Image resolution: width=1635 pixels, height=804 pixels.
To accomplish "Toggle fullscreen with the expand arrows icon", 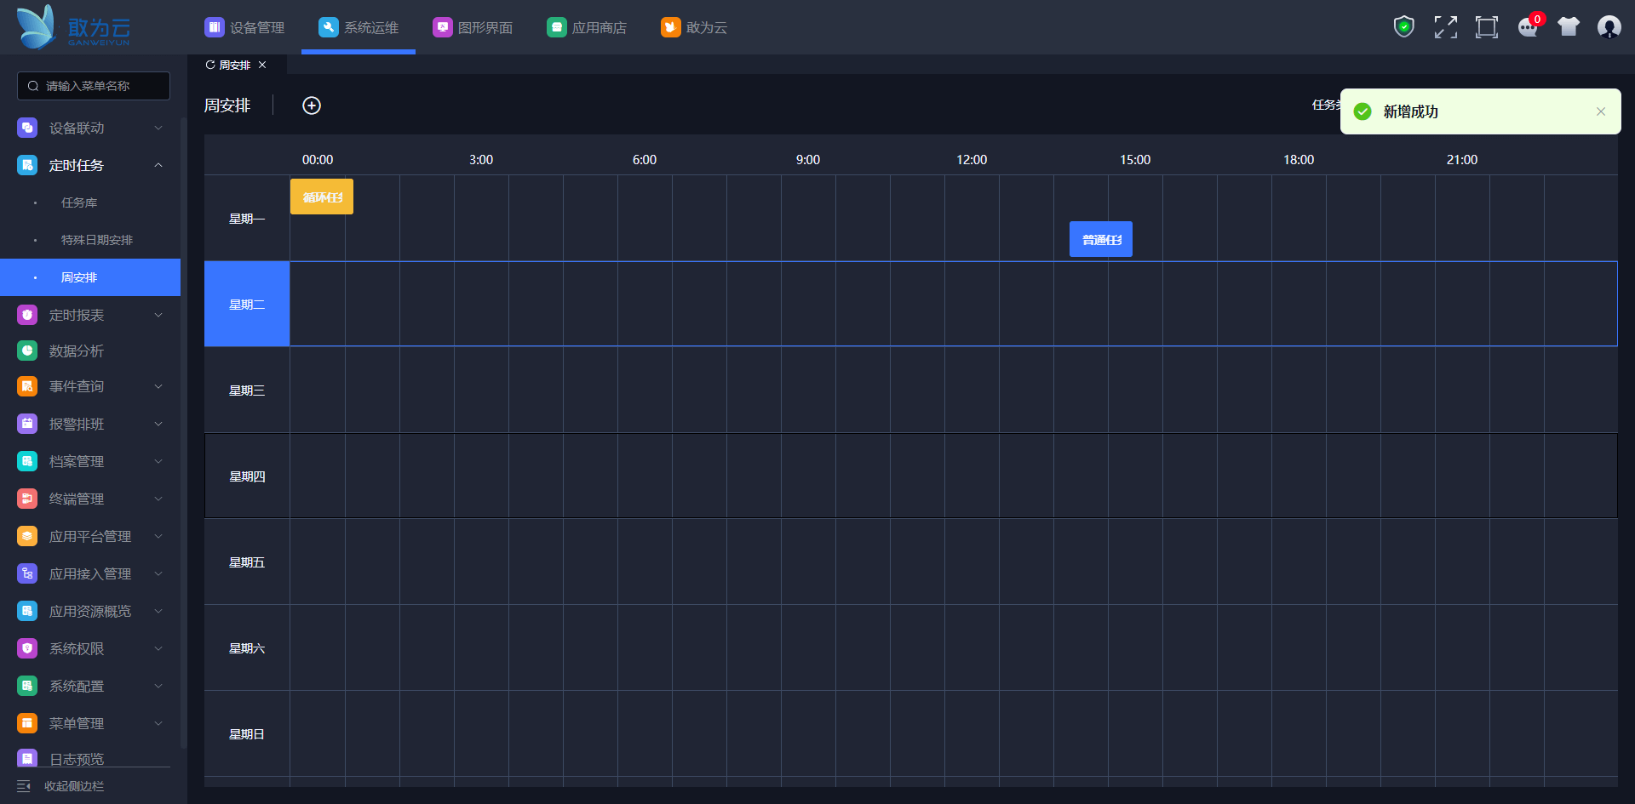I will [1445, 27].
